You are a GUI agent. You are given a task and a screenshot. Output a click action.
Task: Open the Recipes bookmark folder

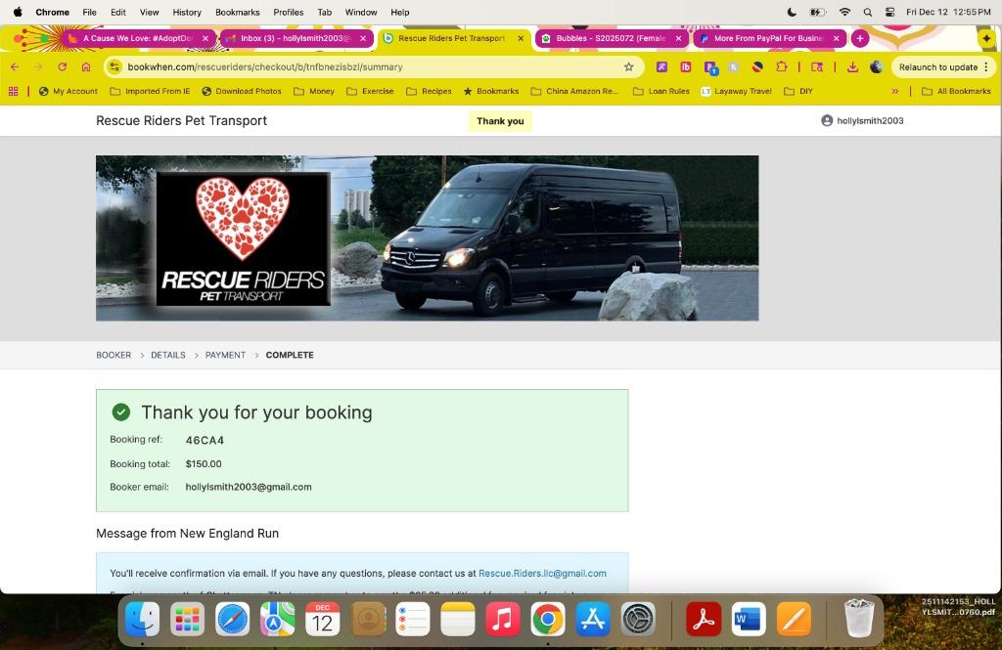tap(429, 91)
